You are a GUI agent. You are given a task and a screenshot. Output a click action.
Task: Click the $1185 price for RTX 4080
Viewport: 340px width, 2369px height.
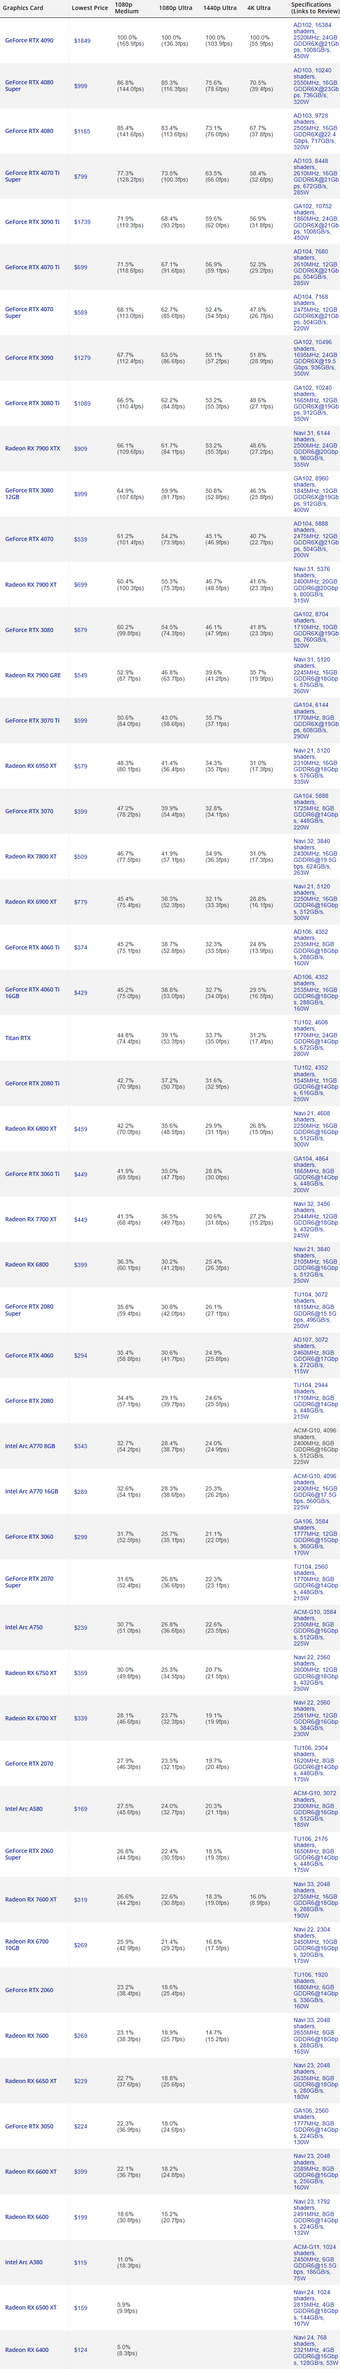[82, 131]
